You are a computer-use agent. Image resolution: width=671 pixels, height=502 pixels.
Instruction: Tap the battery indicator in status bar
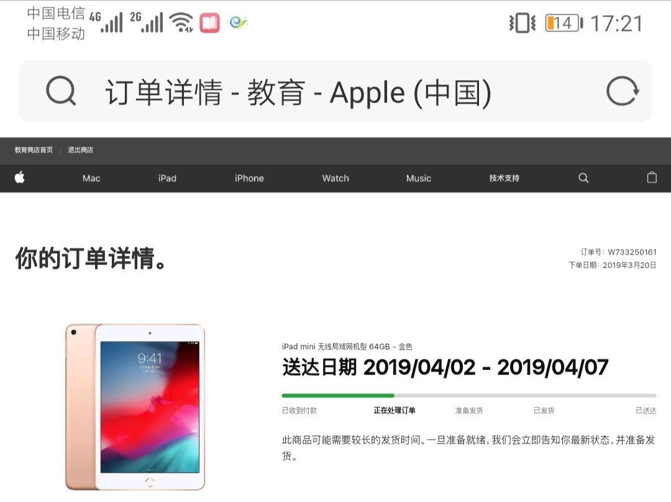564,23
